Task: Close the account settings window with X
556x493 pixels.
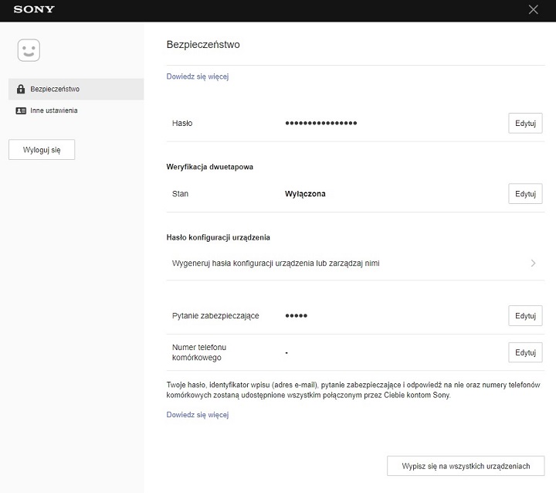Action: point(533,10)
